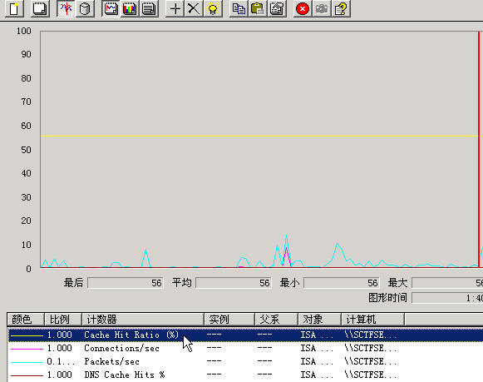Click the Copy Properties icon
The image size is (483, 382).
tap(239, 8)
